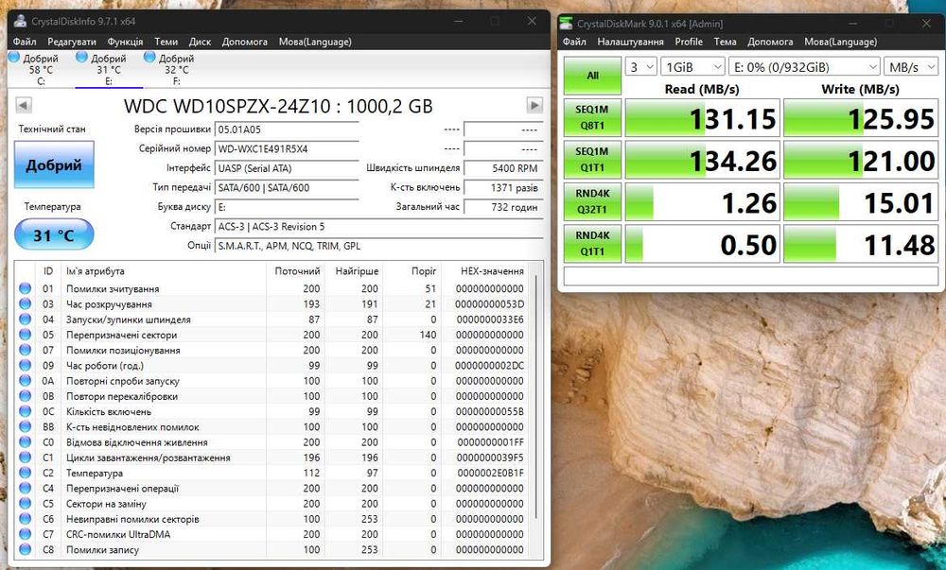Go to next disk with right arrow
The image size is (946, 570).
click(x=534, y=106)
